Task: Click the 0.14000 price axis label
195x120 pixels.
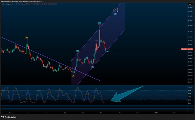Action: [190, 21]
